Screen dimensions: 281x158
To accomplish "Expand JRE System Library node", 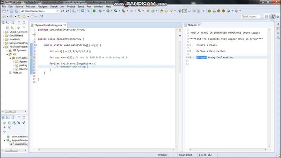I will [x=7, y=50].
